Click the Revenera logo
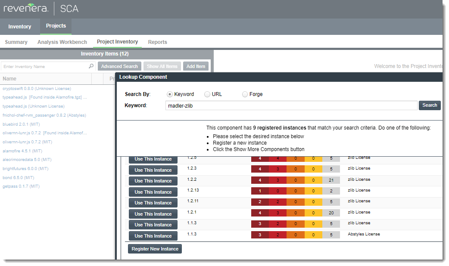Screen dimensions: 449x266 pyautogui.click(x=26, y=9)
